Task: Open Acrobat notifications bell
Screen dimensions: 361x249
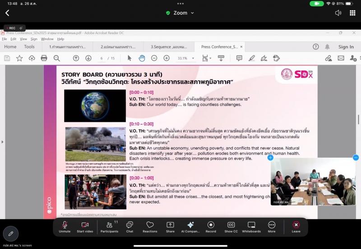Action: (x=327, y=47)
